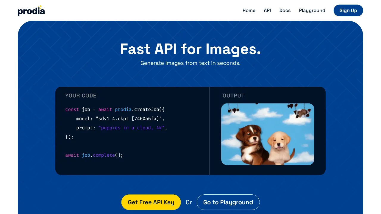This screenshot has height=214, width=381.
Task: Open the Home nav link
Action: pos(249,10)
